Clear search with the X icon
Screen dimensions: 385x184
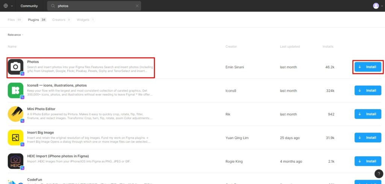click(137, 6)
